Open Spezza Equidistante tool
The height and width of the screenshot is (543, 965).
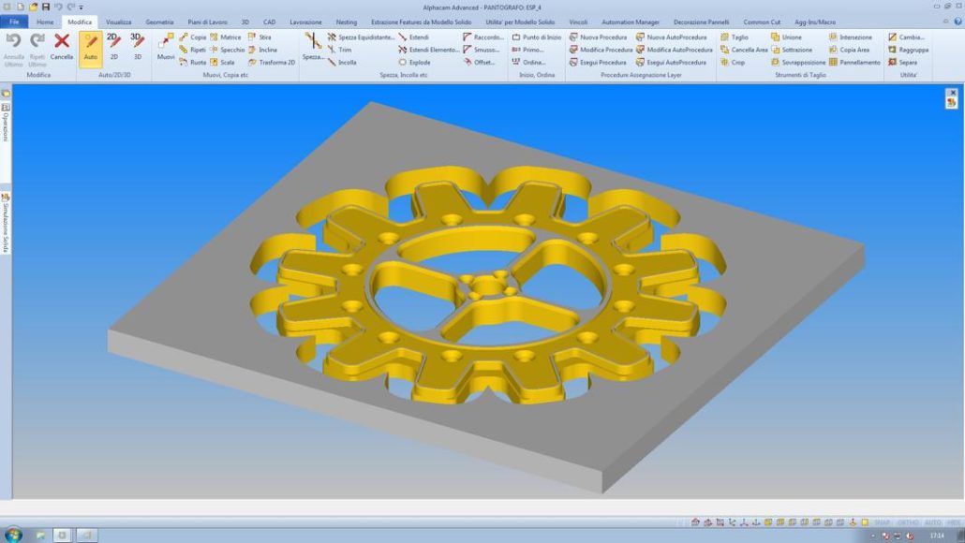point(361,37)
